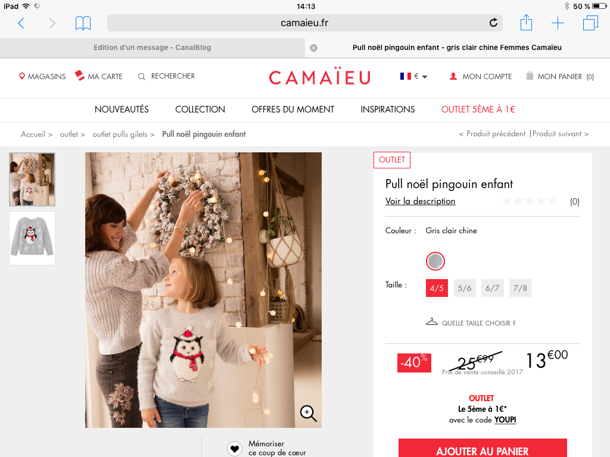
Task: Click AJOUTER AU PANIER button
Action: tap(483, 448)
